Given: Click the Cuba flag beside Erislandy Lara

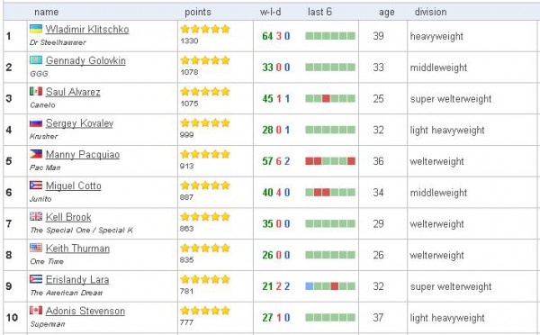Looking at the screenshot, I should tap(36, 279).
